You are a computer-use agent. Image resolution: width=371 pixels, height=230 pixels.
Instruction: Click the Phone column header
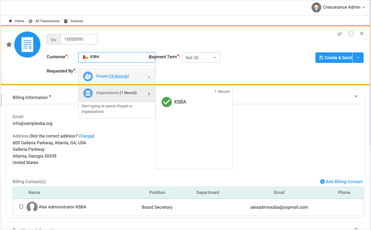(344, 192)
